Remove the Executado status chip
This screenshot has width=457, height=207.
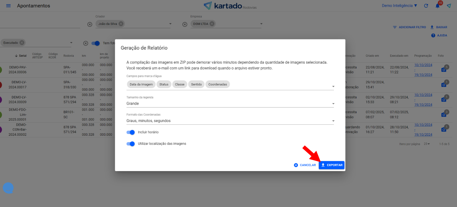(22, 43)
